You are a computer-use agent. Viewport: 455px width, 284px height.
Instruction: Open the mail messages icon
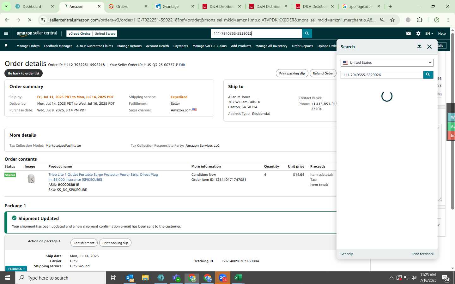(409, 33)
